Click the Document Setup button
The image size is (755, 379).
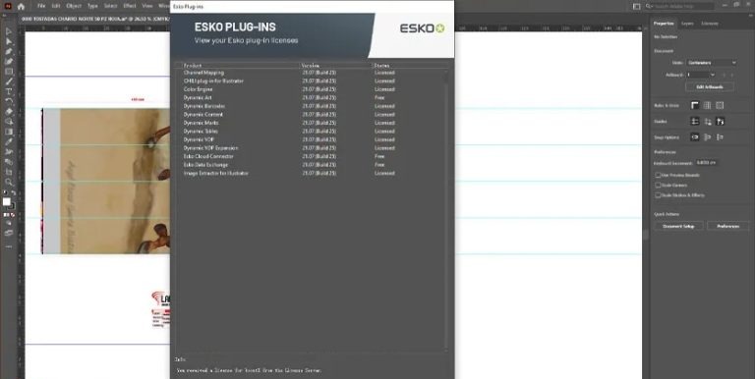(x=678, y=226)
